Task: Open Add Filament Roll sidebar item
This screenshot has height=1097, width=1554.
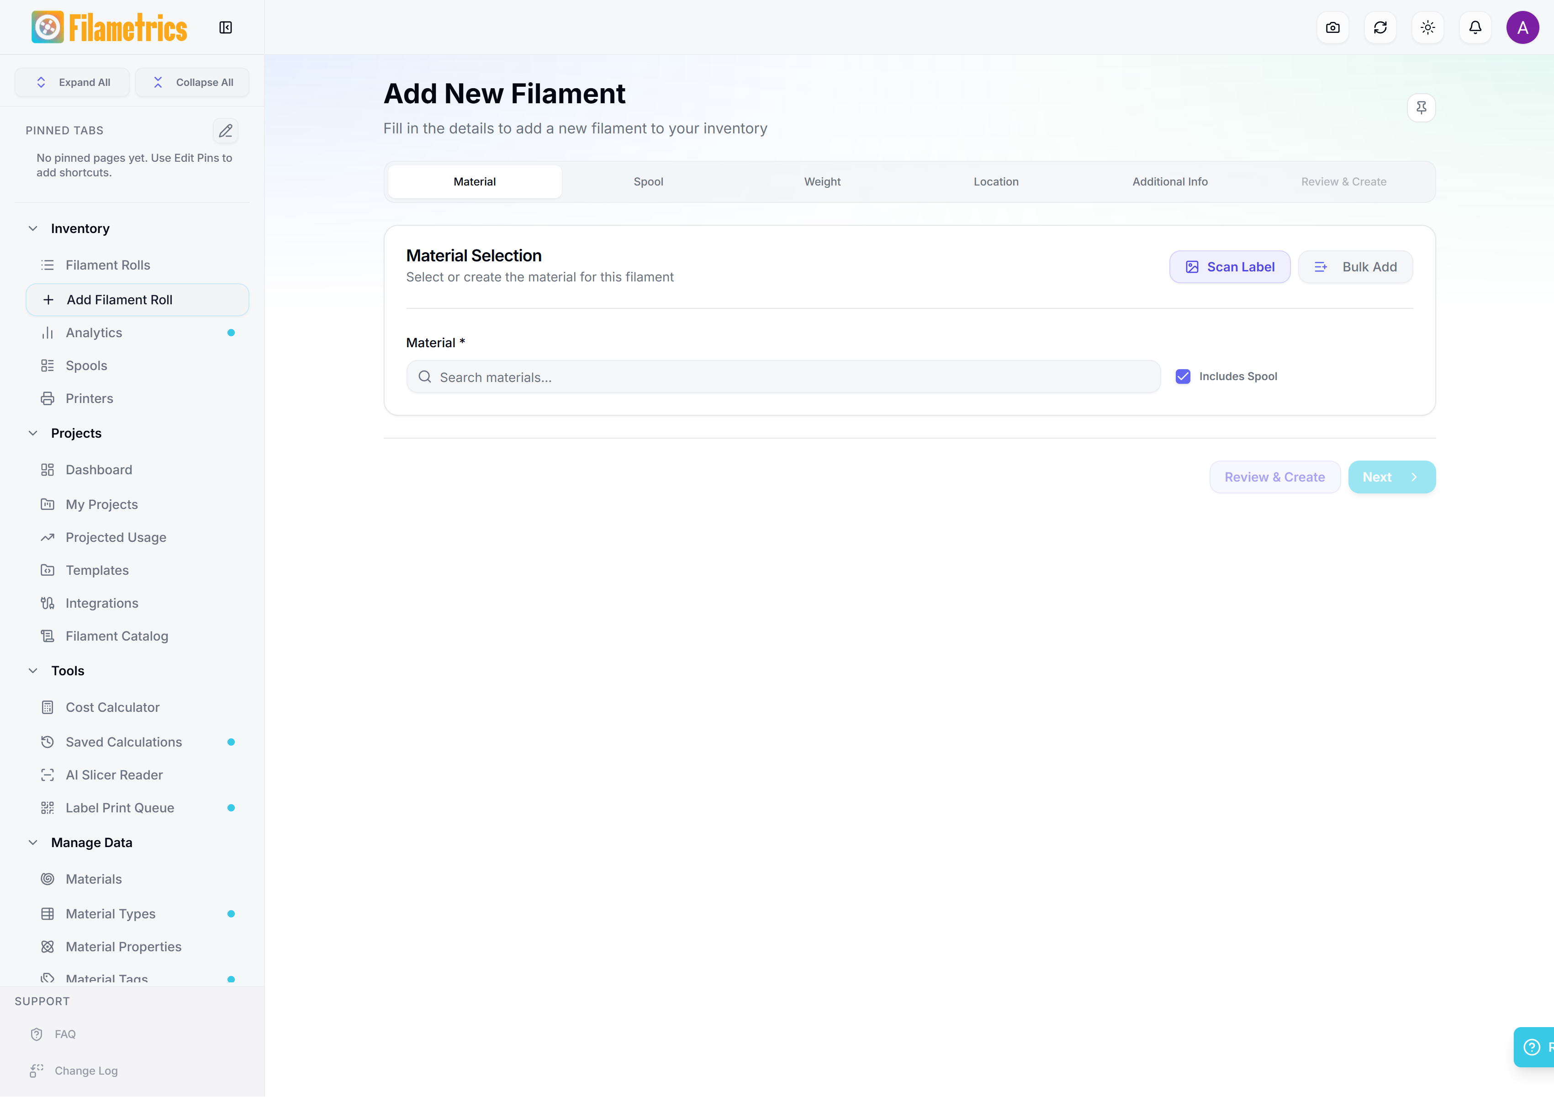Action: (137, 299)
